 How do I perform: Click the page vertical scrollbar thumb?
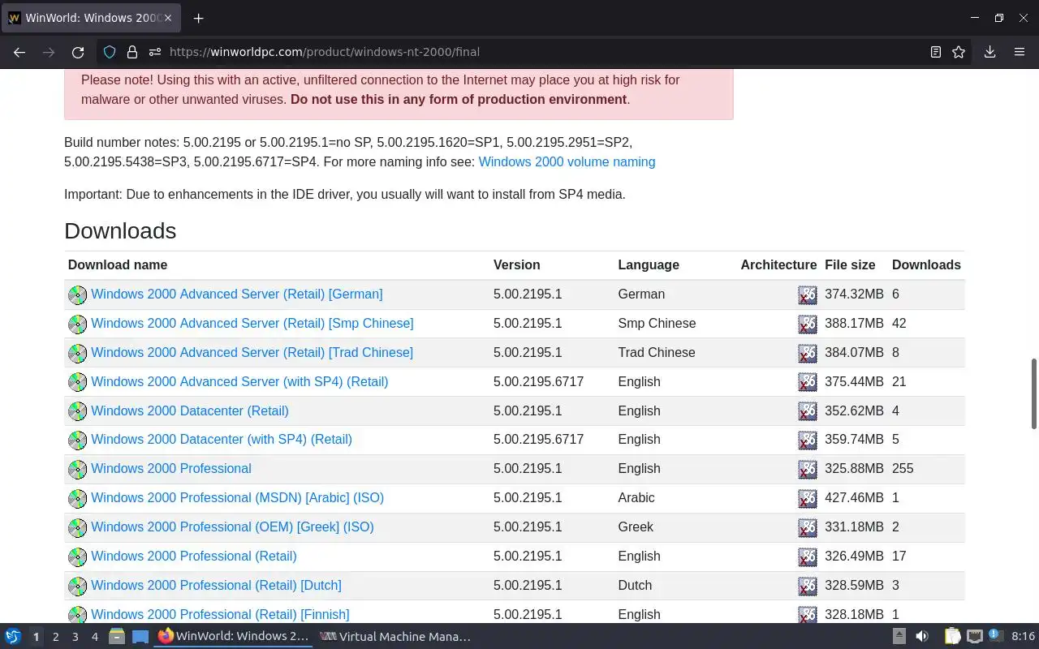1034,393
